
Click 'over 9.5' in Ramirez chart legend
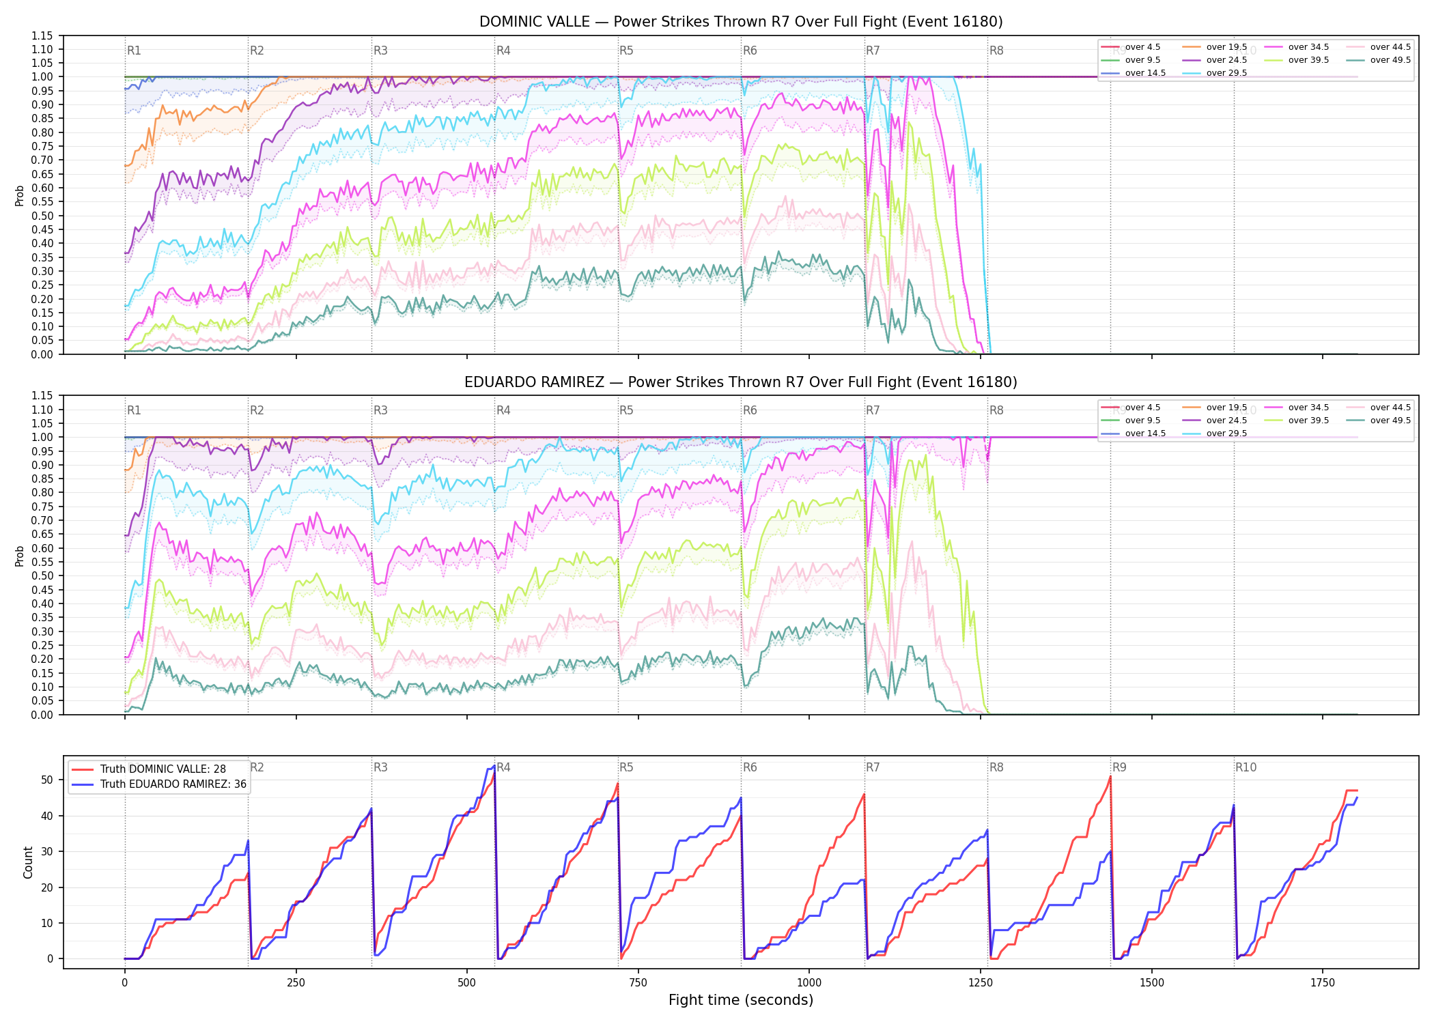(x=1130, y=421)
